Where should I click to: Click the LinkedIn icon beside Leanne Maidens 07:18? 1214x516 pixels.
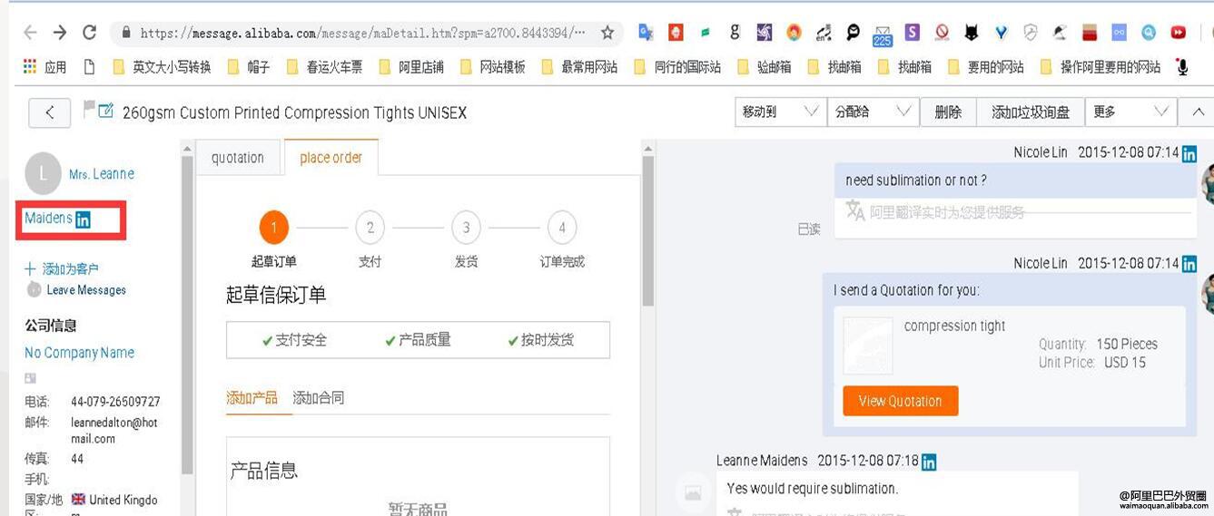point(929,462)
